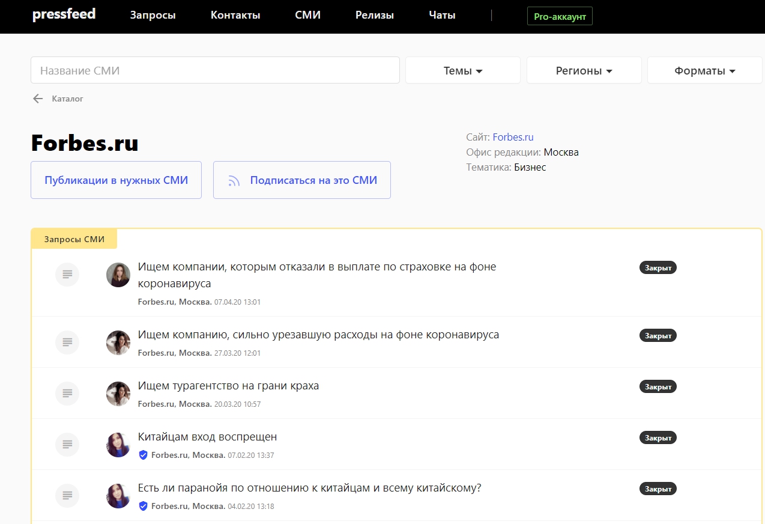The height and width of the screenshot is (524, 765).
Task: Open the Запросы menu item
Action: point(153,16)
